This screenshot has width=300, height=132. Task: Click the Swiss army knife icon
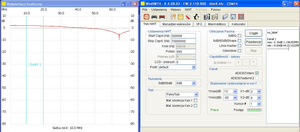point(188,17)
